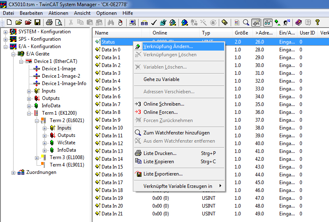Expand the Zuordnungen tree node
Image resolution: width=329 pixels, height=222 pixels.
coord(13,173)
